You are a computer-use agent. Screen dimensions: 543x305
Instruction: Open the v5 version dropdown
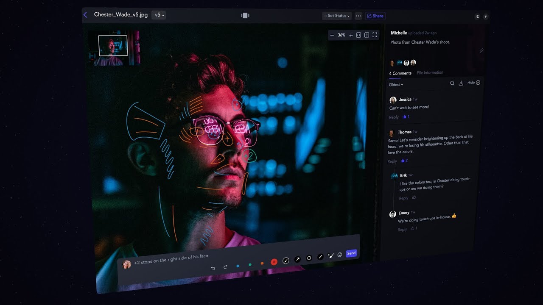coord(158,15)
